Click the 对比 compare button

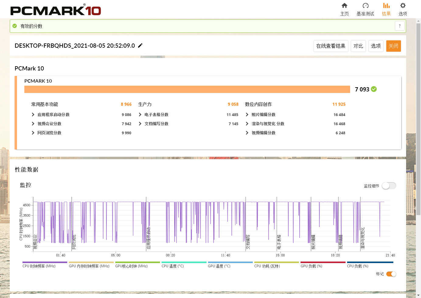(358, 46)
